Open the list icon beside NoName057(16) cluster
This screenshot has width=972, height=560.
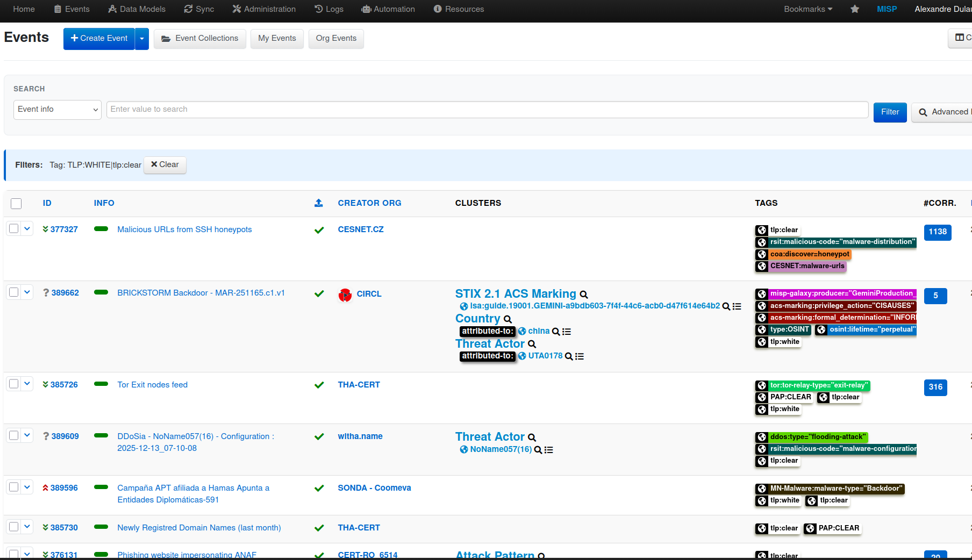[x=548, y=450]
